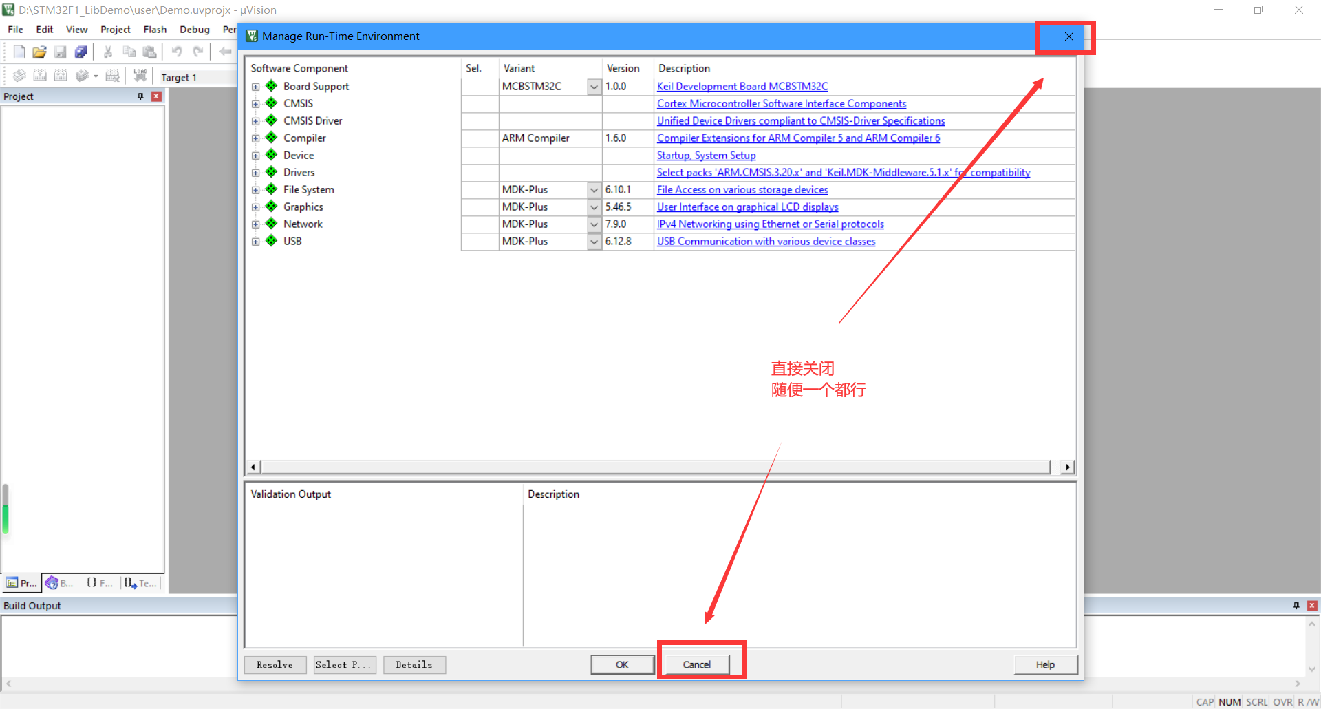Viewport: 1321px width, 709px height.
Task: Click the Select Packs button
Action: tap(345, 665)
